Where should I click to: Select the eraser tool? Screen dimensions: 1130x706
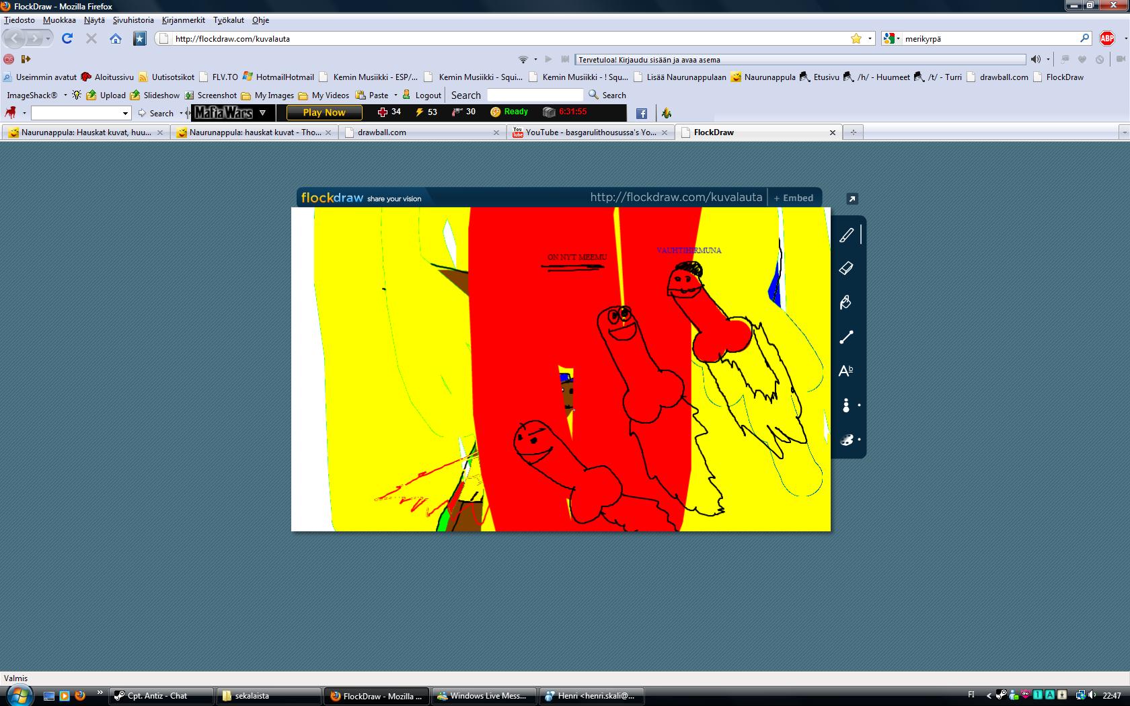[x=846, y=268]
